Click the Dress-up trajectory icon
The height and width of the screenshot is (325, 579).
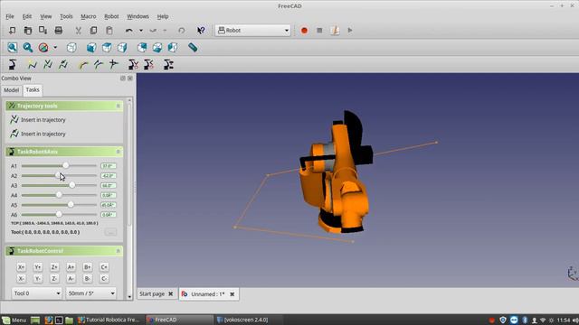(x=99, y=64)
